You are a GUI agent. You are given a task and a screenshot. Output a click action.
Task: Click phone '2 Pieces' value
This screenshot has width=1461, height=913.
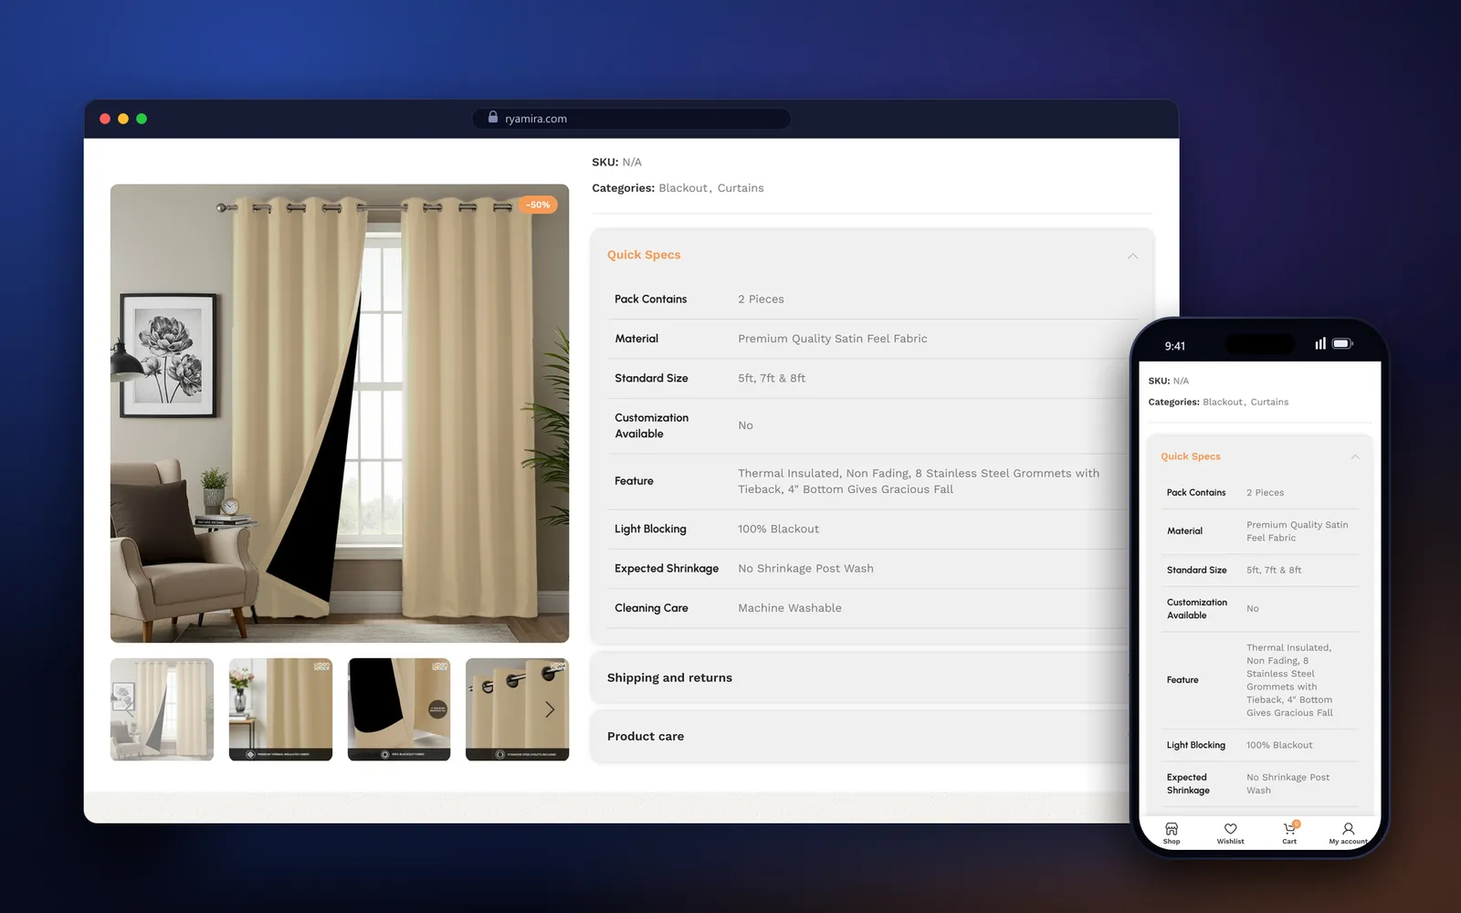pos(1266,492)
